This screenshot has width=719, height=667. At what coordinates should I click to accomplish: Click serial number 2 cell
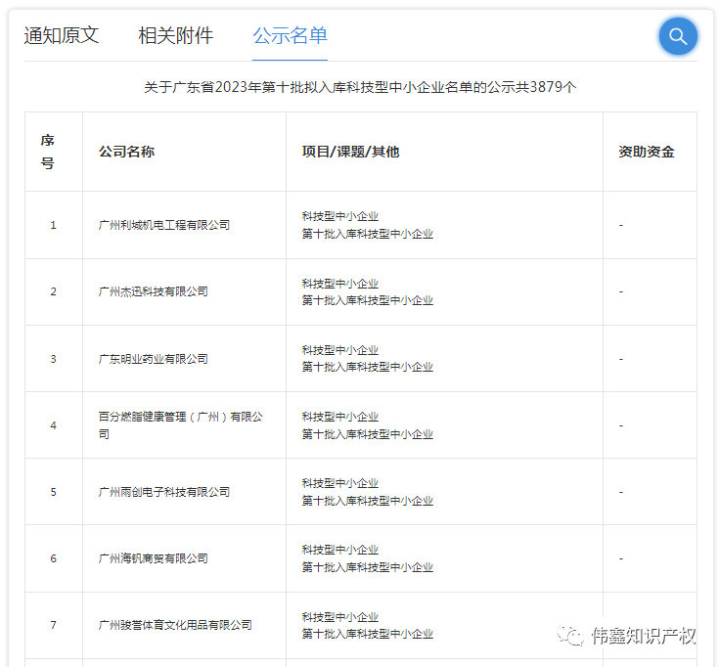click(x=53, y=291)
